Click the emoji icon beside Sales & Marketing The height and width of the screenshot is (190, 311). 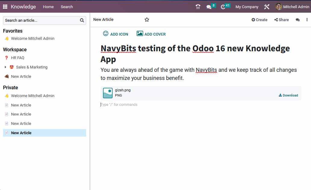pos(12,67)
